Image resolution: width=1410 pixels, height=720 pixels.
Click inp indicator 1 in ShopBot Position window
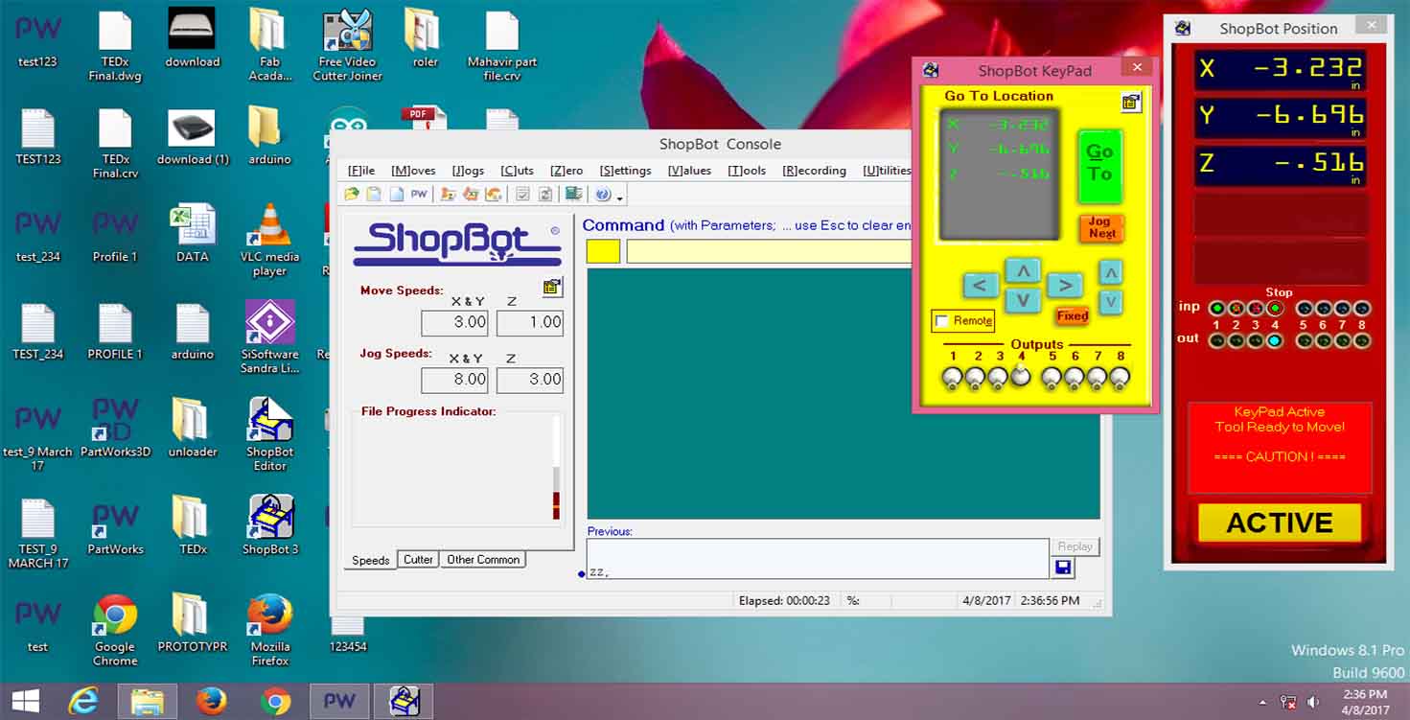pyautogui.click(x=1216, y=309)
